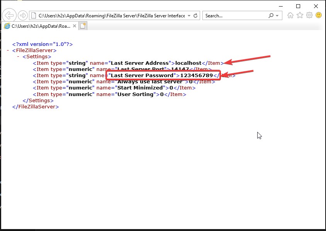Close the current tab
Viewport: 326px width, 231px height.
pos(75,26)
